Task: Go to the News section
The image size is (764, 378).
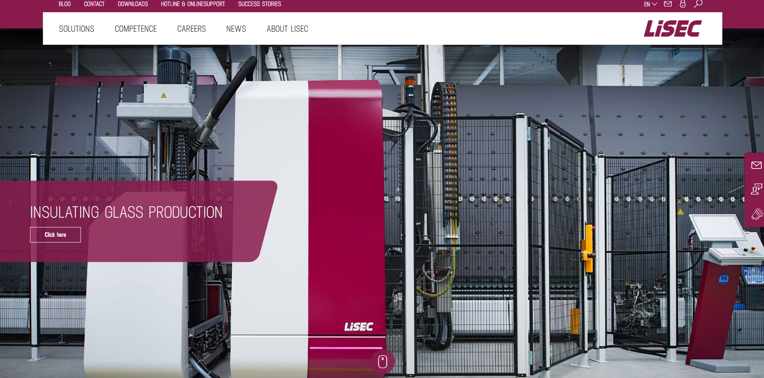Action: (236, 29)
